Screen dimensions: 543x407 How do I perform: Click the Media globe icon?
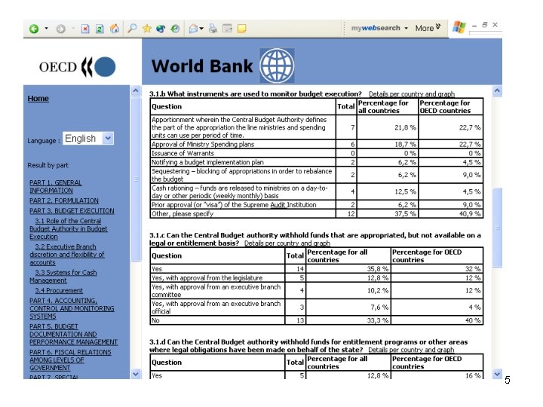point(161,29)
